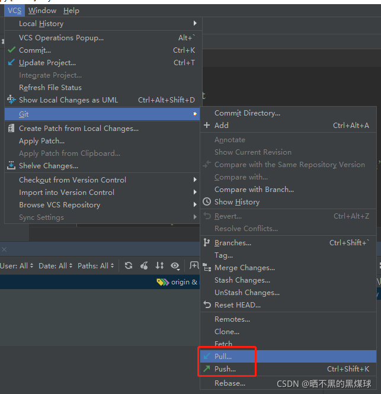Click the yellow tag labels icon near origin

click(162, 282)
